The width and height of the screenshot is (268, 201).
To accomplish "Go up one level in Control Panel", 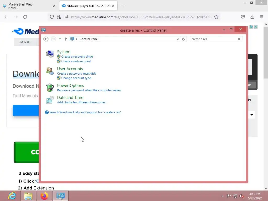I will [66, 39].
